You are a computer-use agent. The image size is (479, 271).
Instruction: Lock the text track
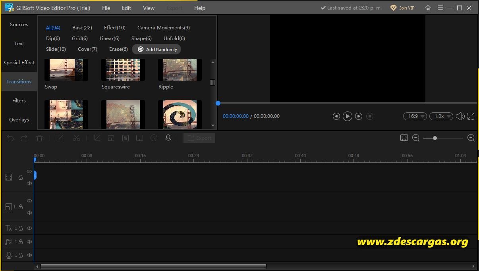tap(21, 228)
